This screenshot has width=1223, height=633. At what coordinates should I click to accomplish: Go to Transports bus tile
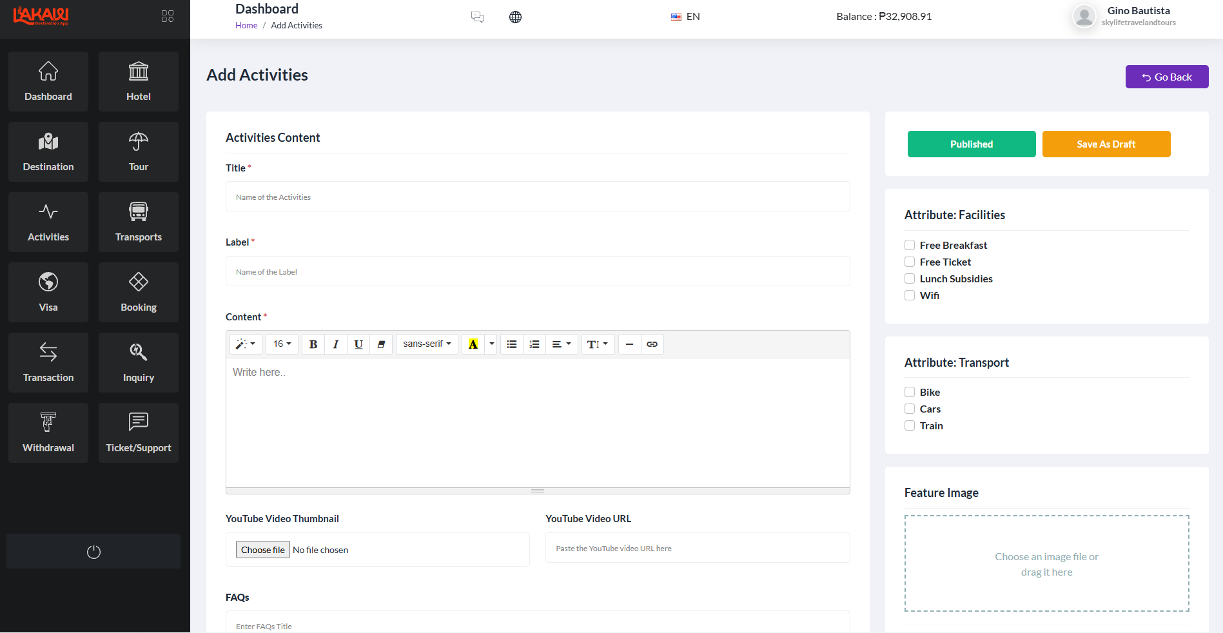coord(139,222)
